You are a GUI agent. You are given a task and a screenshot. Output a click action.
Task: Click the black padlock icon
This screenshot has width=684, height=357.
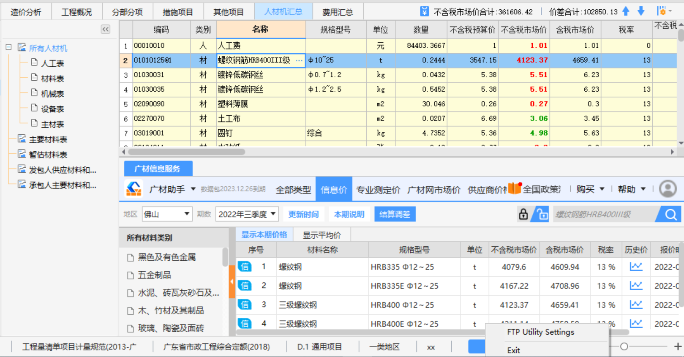coord(523,214)
